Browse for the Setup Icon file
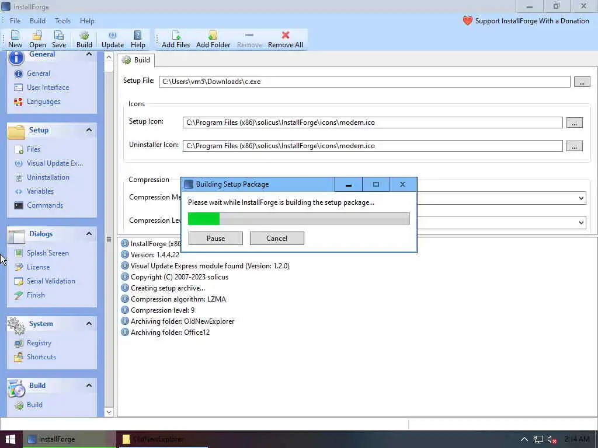The width and height of the screenshot is (598, 448). click(575, 123)
